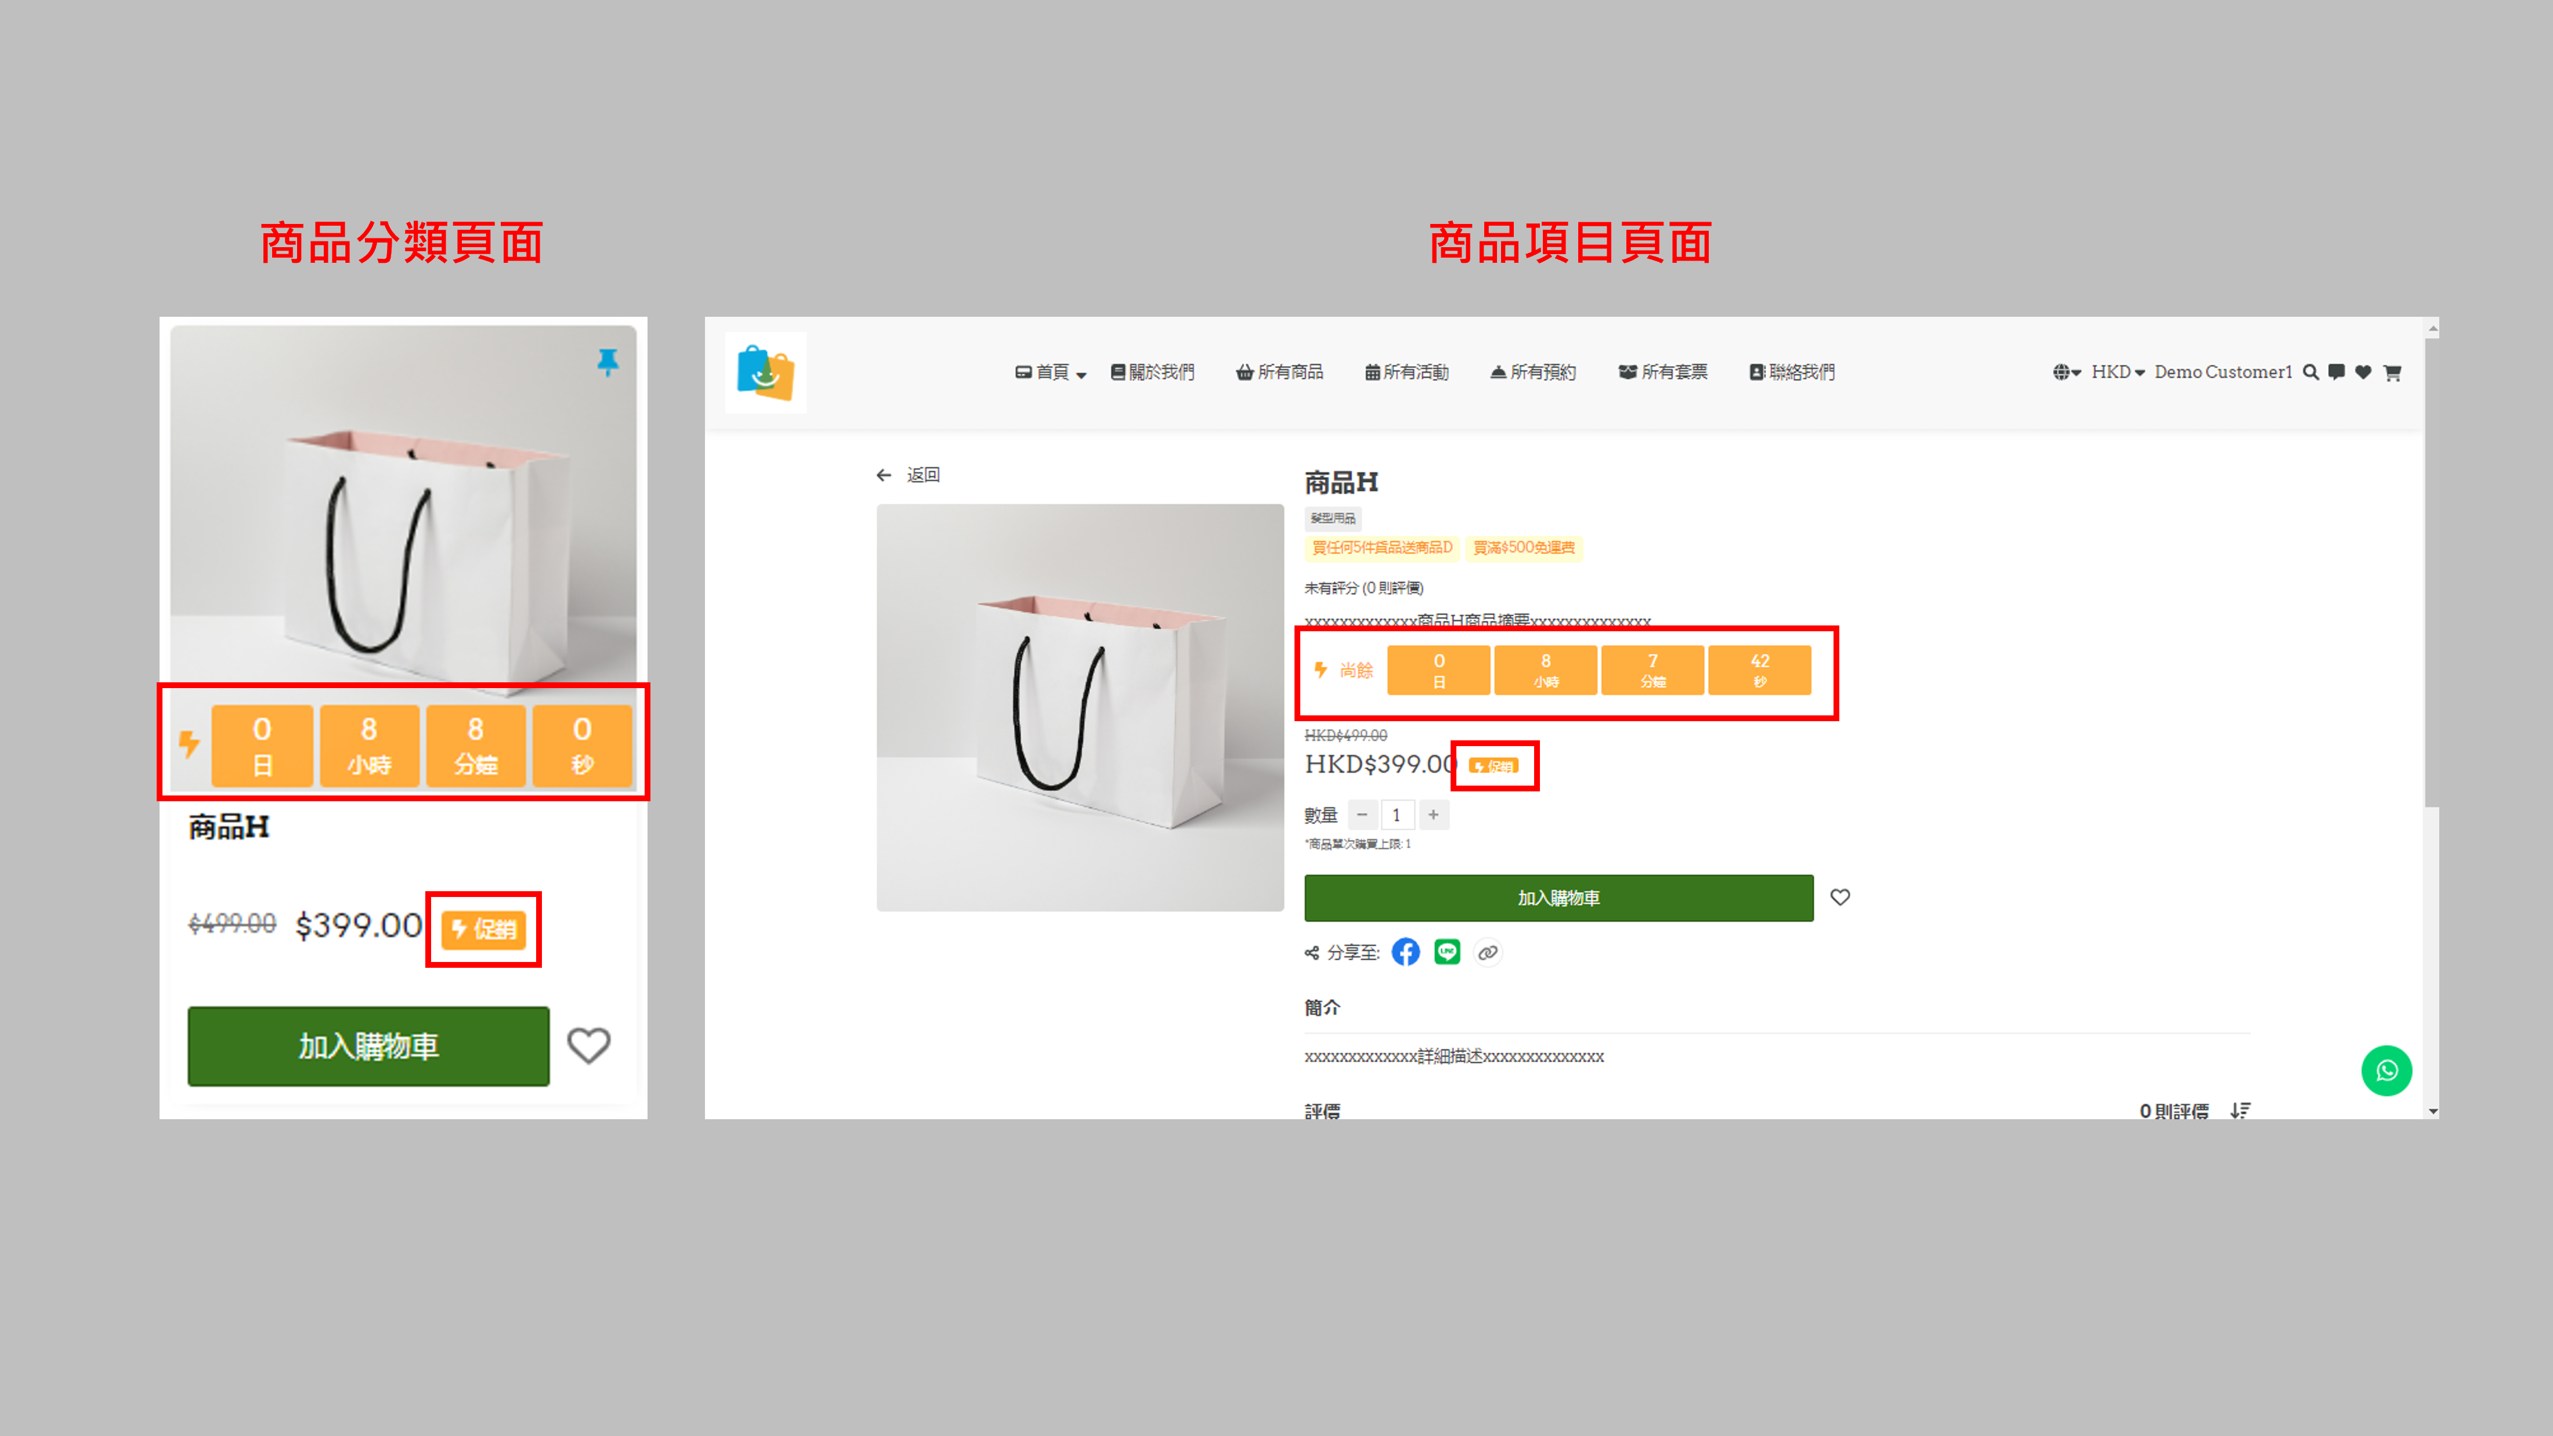Open the shopping cart icon in header
This screenshot has height=1436, width=2553.
coord(2392,372)
